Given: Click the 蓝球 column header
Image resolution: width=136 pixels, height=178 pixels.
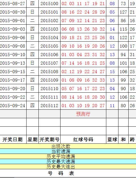Looking at the screenshot, I should [x=112, y=139].
